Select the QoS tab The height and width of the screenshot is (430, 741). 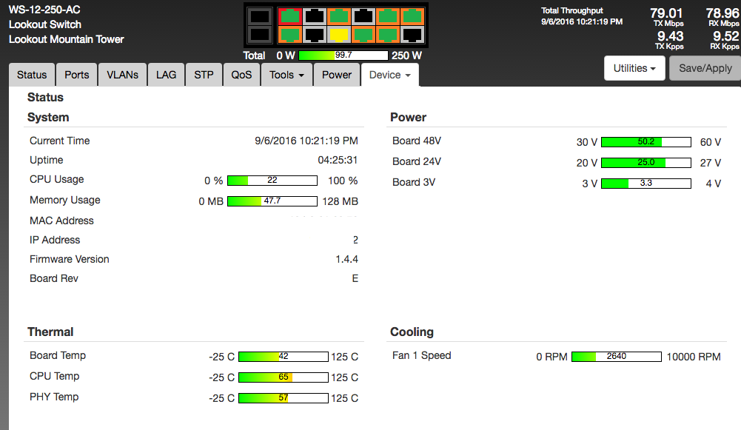point(241,75)
